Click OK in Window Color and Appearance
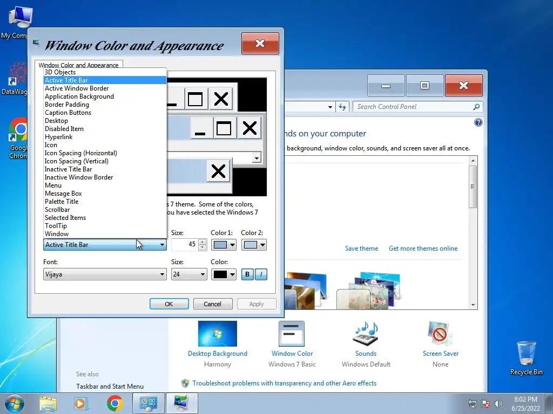The image size is (553, 414). [169, 304]
